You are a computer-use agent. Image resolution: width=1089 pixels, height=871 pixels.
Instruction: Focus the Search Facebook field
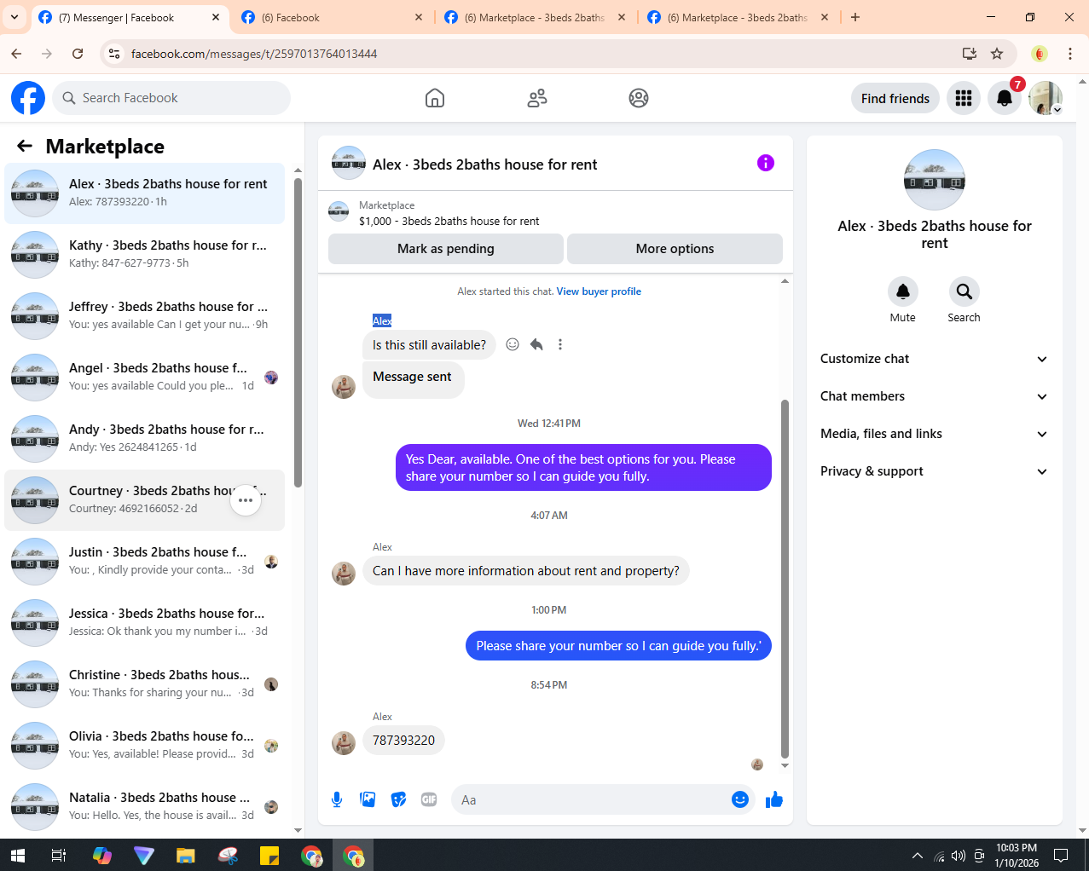(x=171, y=98)
